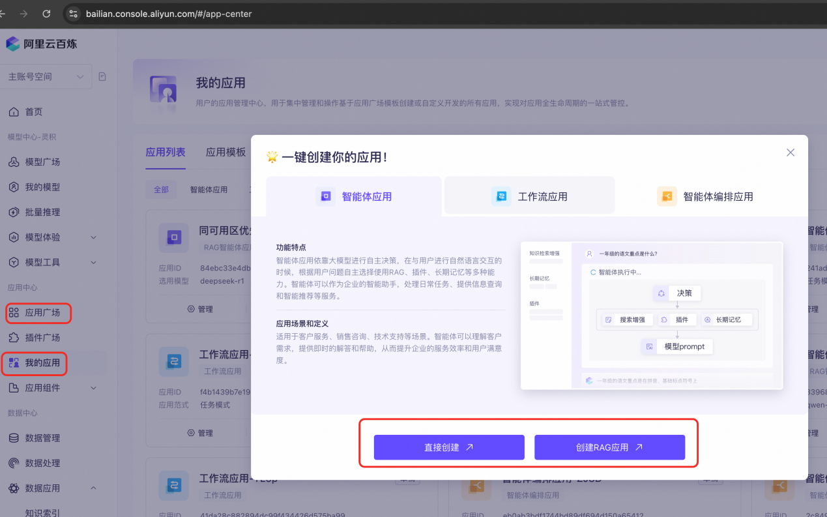Click 管理 on the f4b1439b7e19 workflow card
Screen dimensions: 827x517
click(x=200, y=433)
